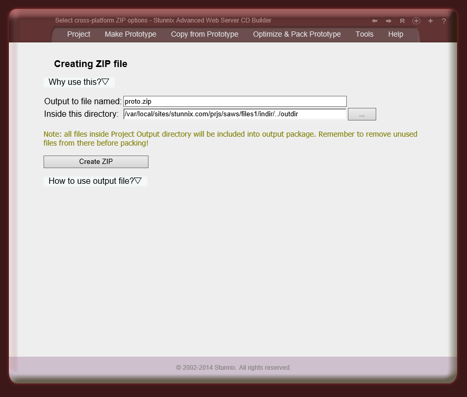Viewport: 467px width, 397px height.
Task: Click the plus icon in the top bar
Action: [x=430, y=21]
